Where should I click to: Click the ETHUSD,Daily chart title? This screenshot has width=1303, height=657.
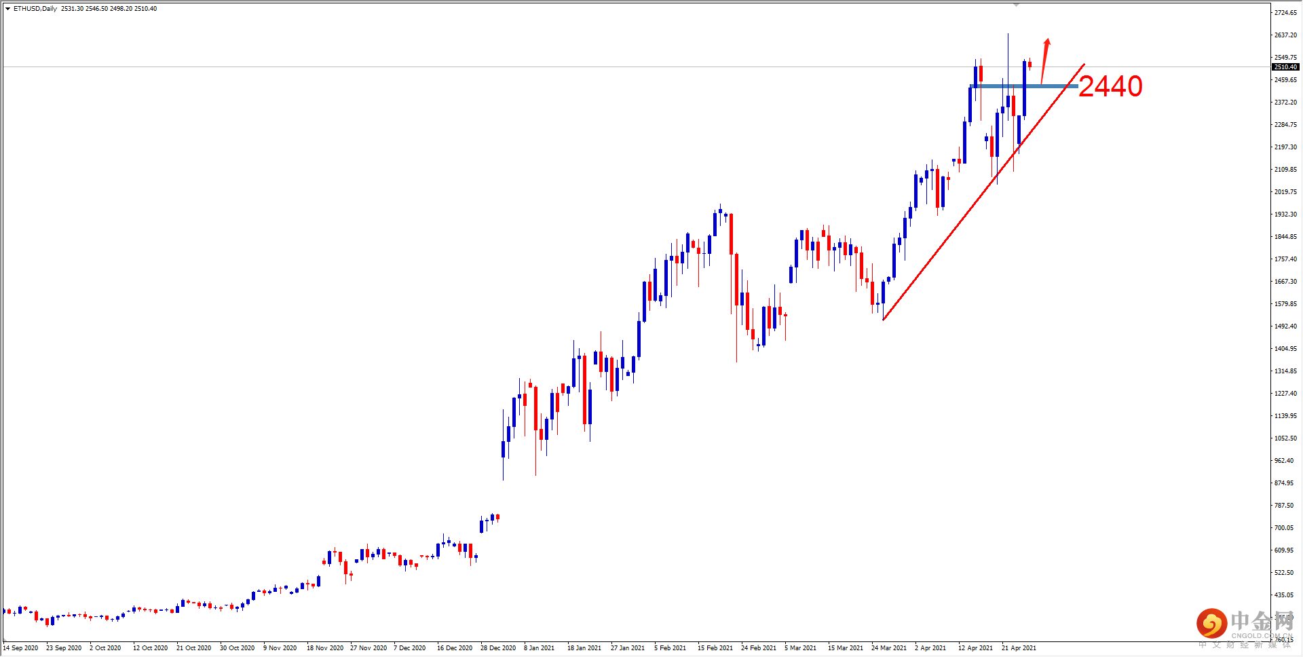click(x=35, y=9)
